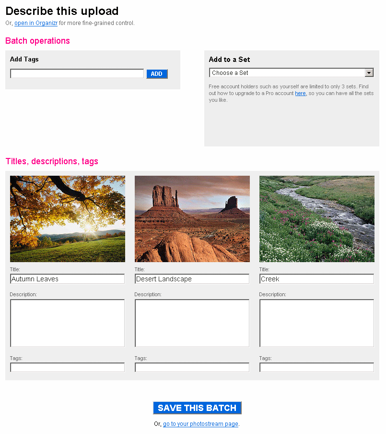Open the Organizr link
The width and height of the screenshot is (386, 434).
pyautogui.click(x=36, y=23)
